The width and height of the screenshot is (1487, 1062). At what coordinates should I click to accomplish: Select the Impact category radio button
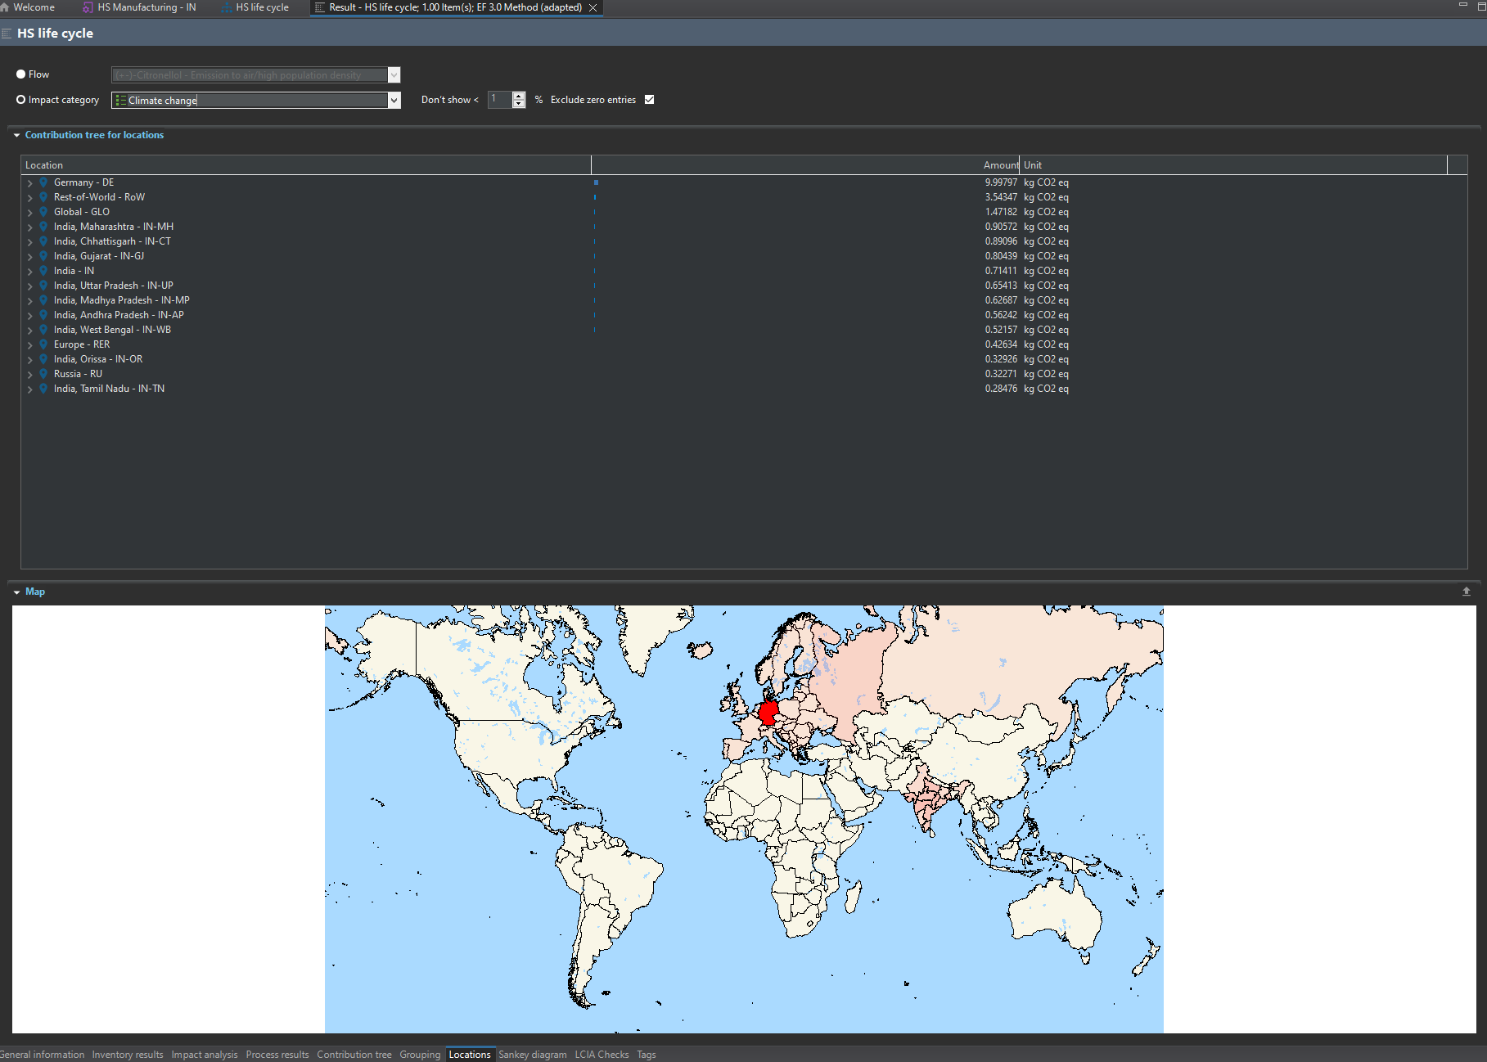pos(21,100)
